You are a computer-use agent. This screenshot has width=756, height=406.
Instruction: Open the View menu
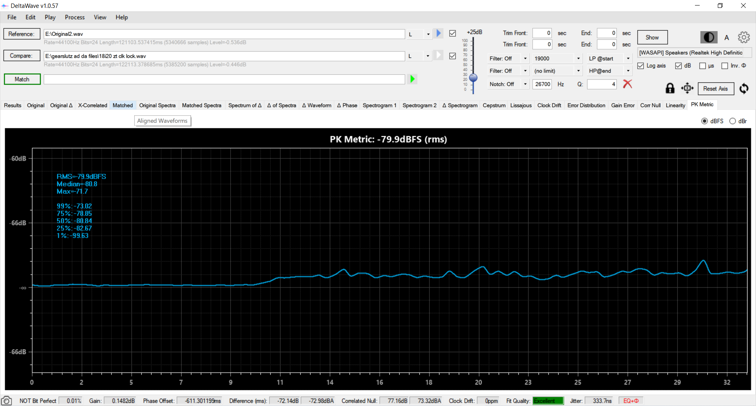click(x=100, y=17)
